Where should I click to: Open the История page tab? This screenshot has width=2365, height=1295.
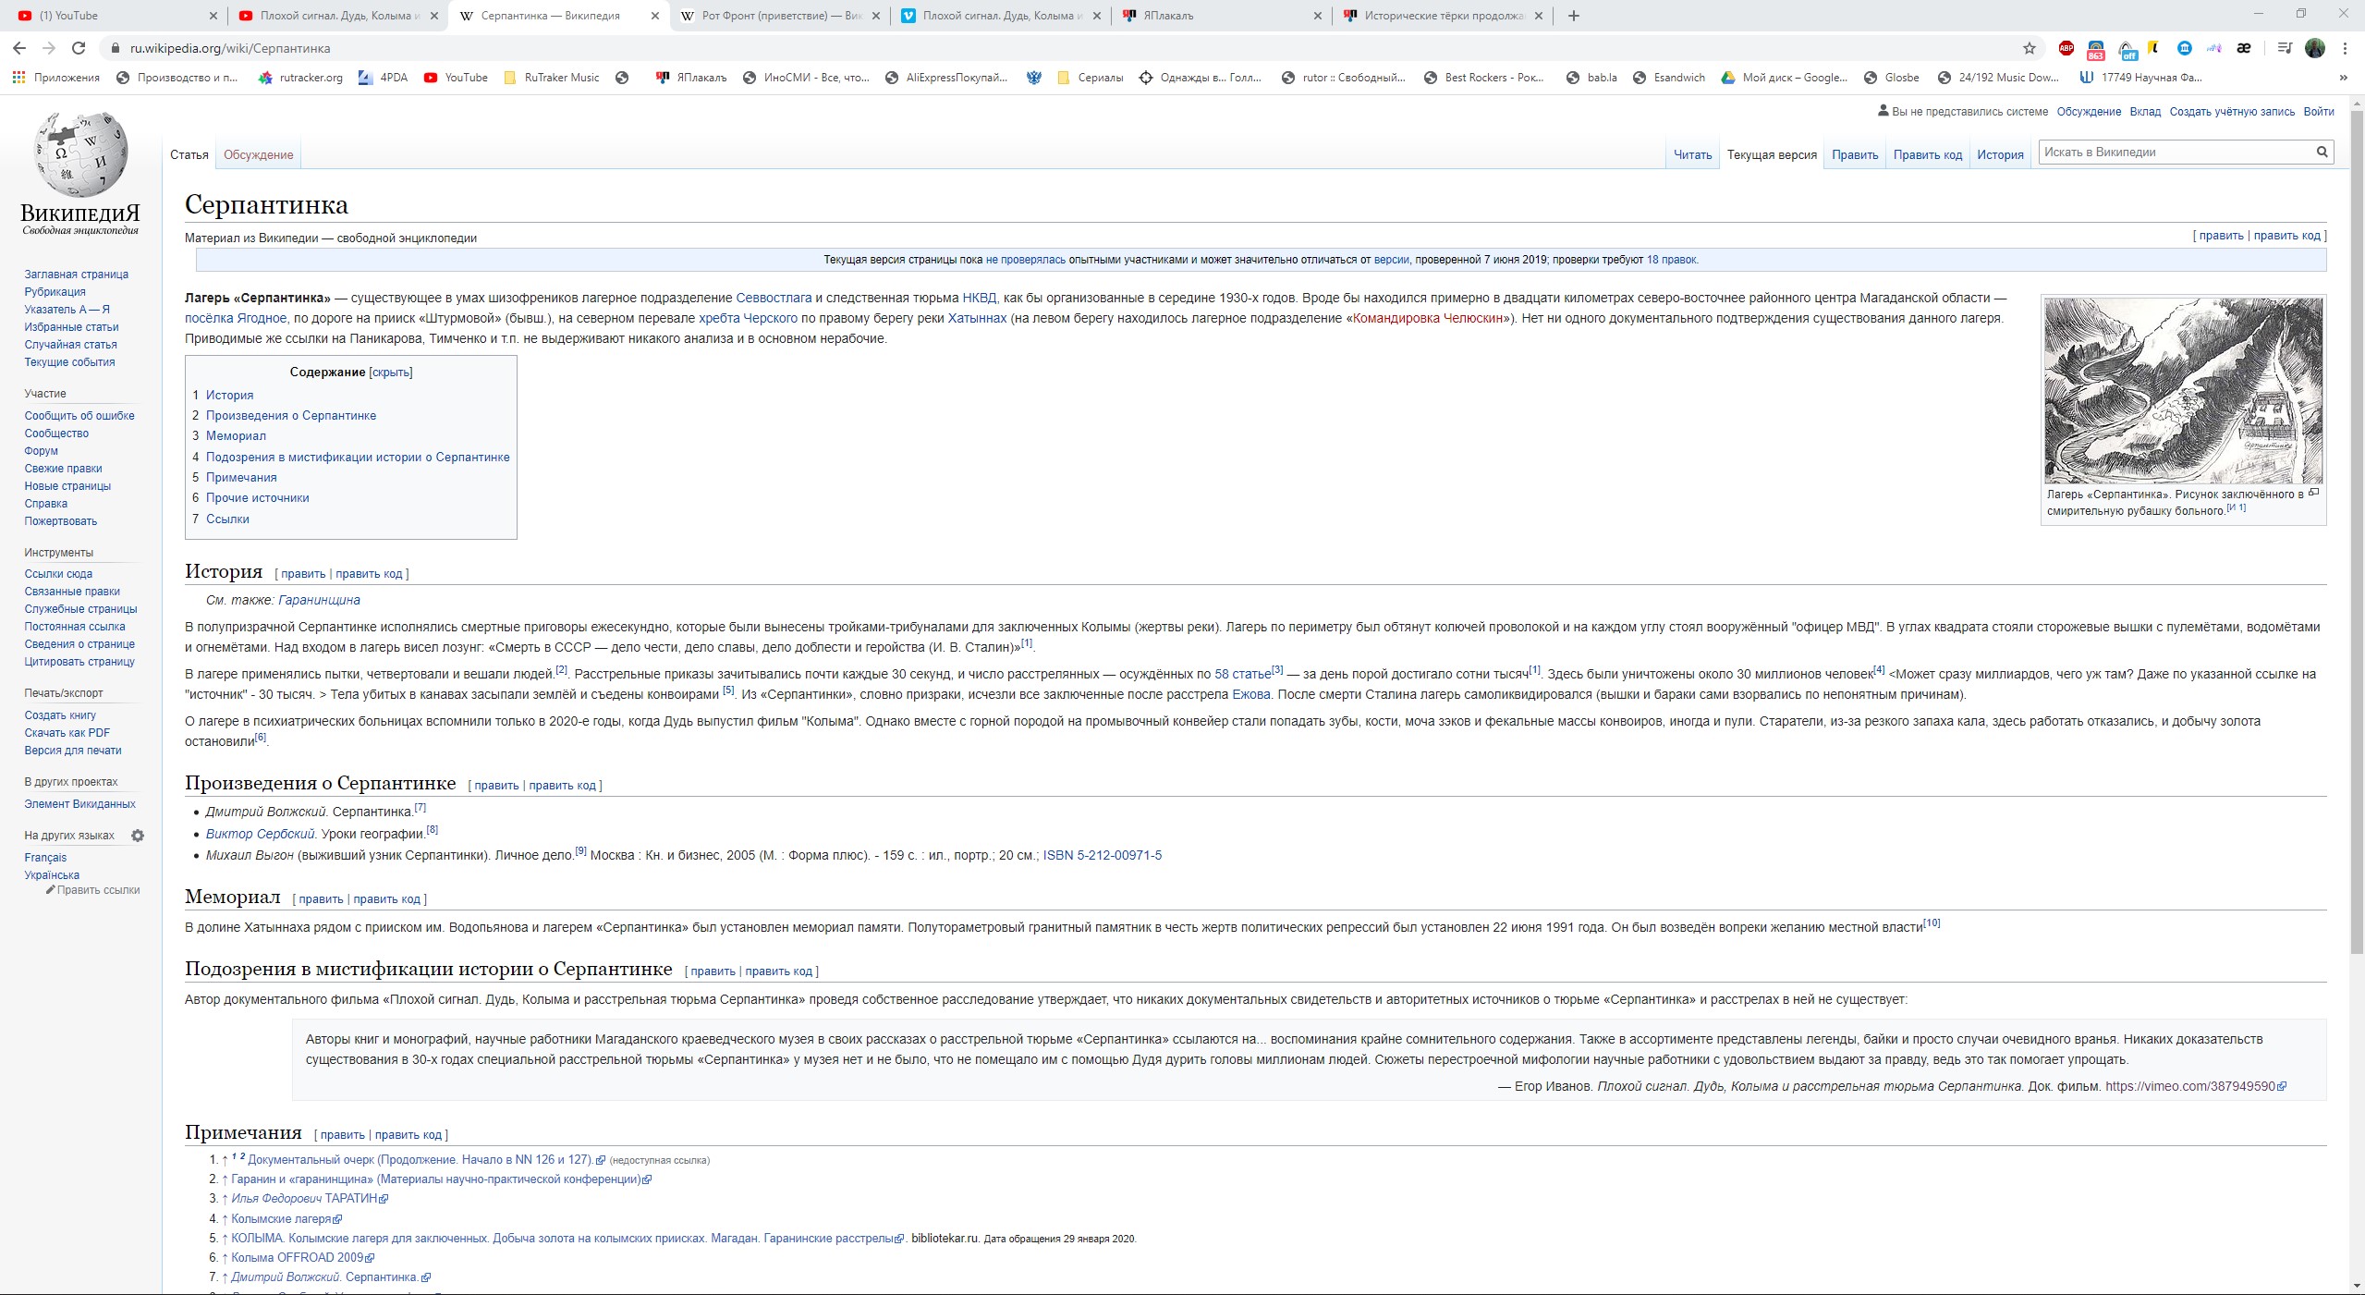click(x=2000, y=155)
